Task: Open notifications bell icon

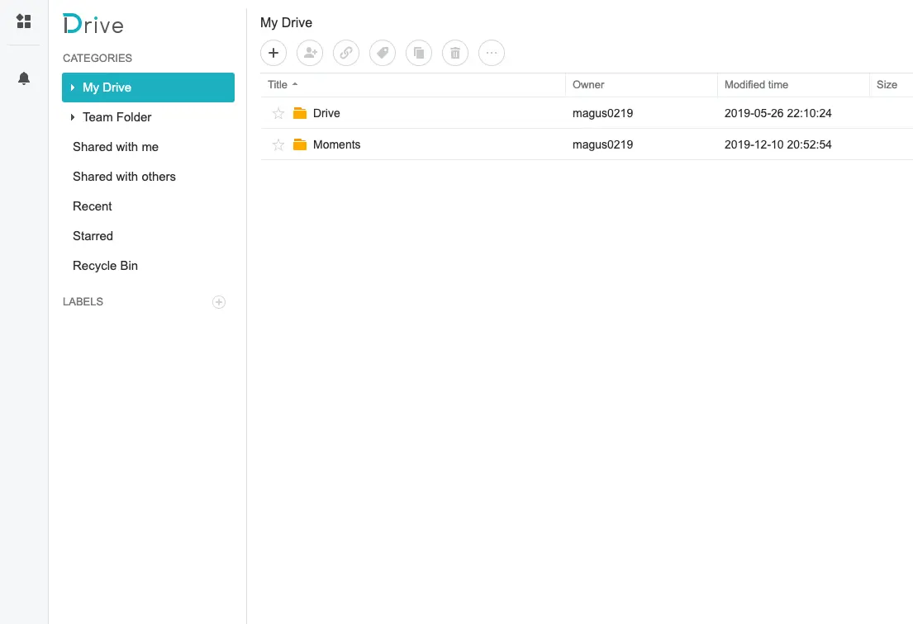Action: pyautogui.click(x=24, y=78)
